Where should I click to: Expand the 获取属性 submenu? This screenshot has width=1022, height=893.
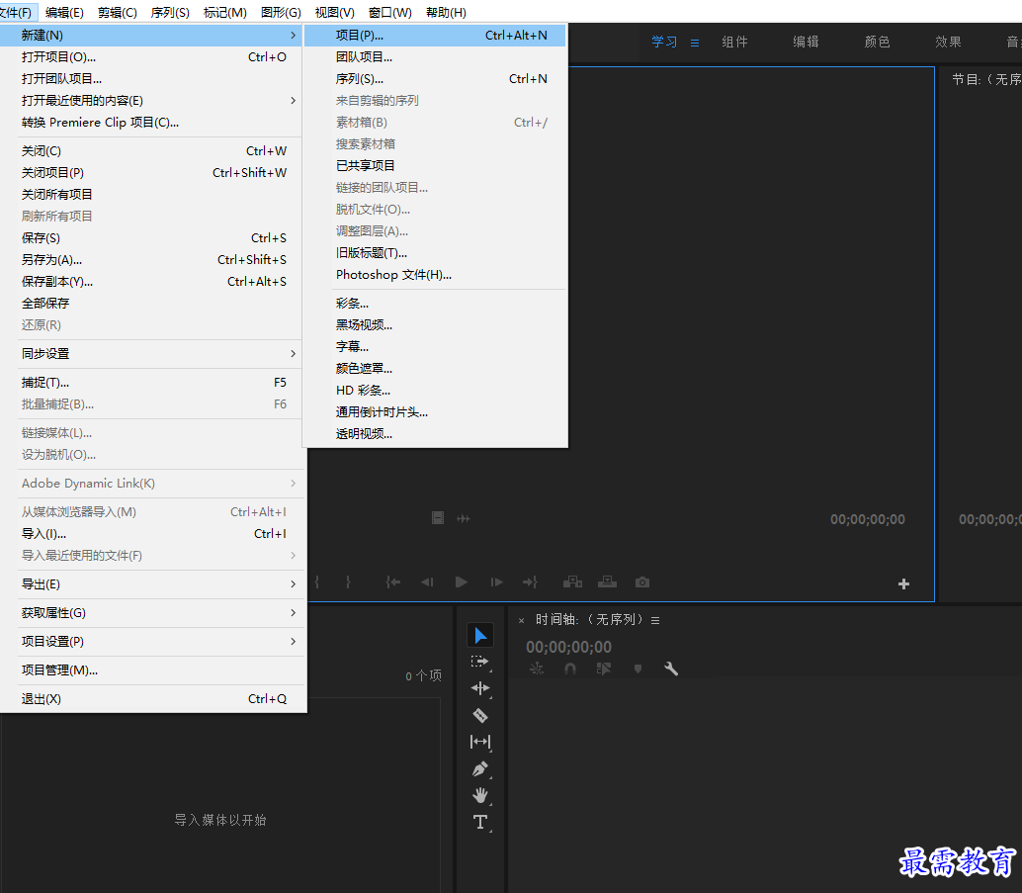pyautogui.click(x=154, y=612)
